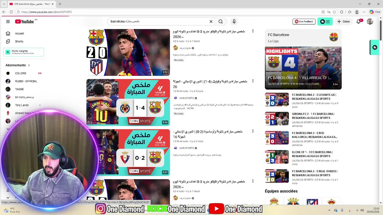The width and height of the screenshot is (383, 215).
Task: Open the YouTube account avatar menu
Action: [x=370, y=21]
